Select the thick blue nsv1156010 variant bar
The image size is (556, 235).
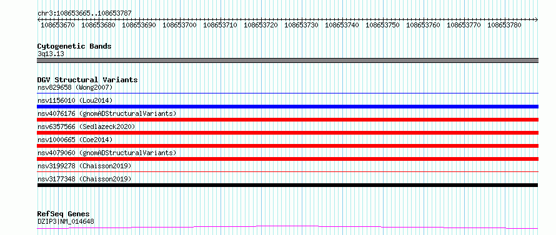(x=287, y=107)
